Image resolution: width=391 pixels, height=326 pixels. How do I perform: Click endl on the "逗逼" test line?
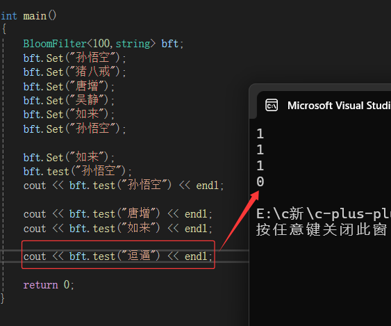tap(196, 256)
